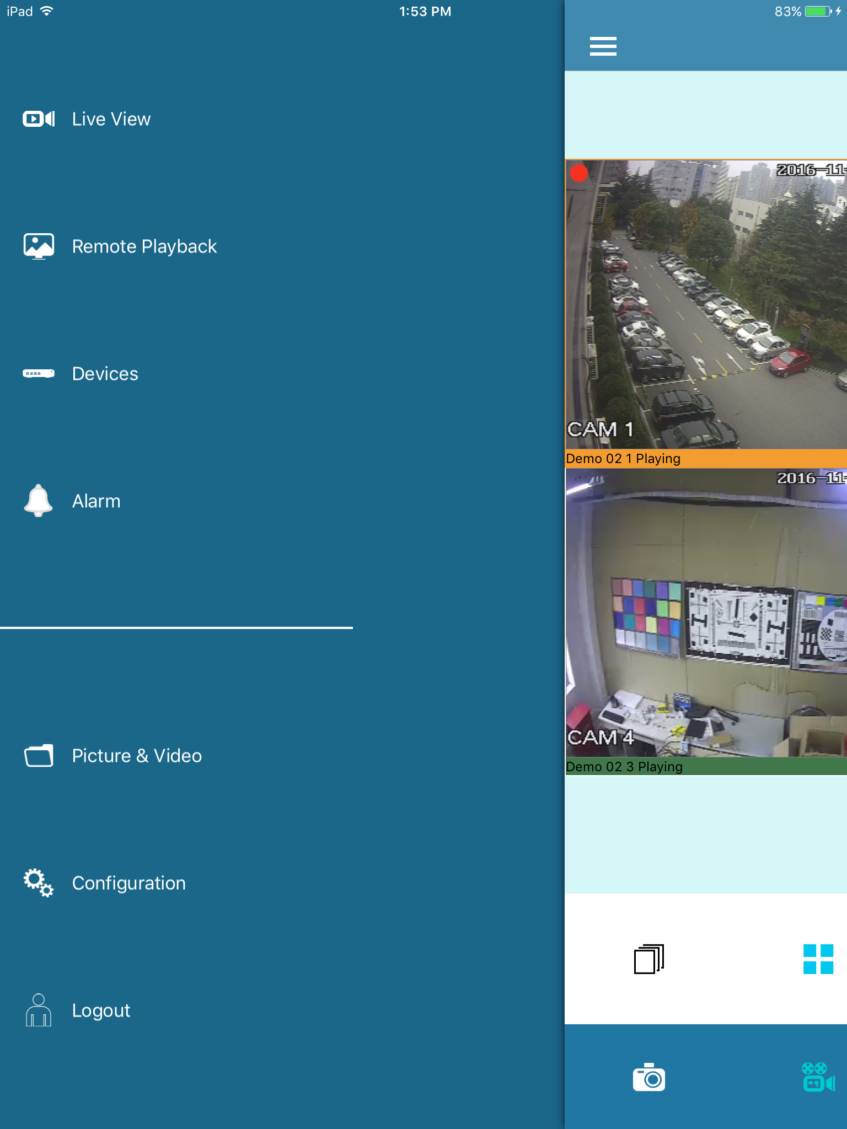The height and width of the screenshot is (1129, 847).
Task: Open the Configuration menu item
Action: coord(128,883)
